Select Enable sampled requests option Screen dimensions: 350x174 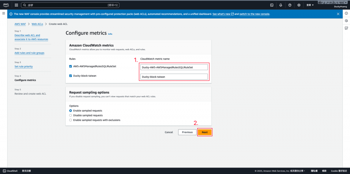[70, 111]
